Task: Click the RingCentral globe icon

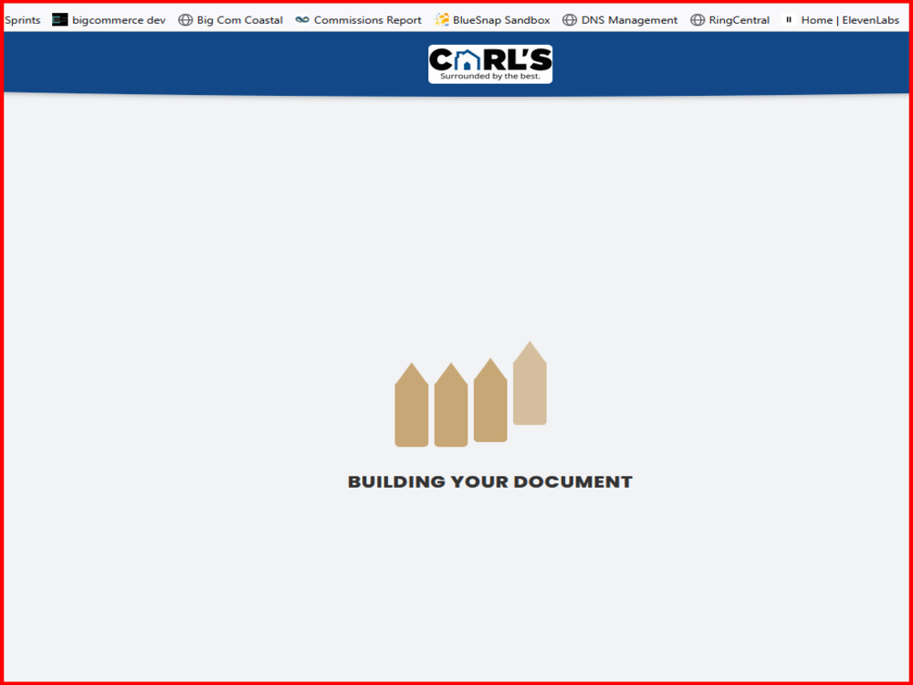Action: pyautogui.click(x=698, y=20)
